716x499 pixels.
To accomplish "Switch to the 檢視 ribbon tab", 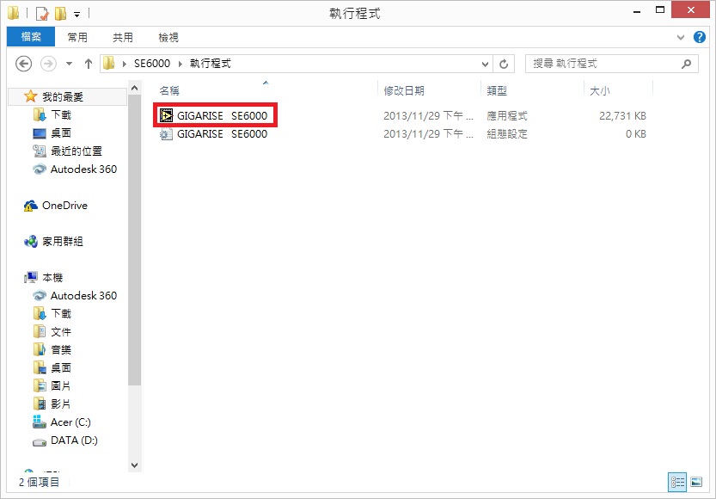I will [168, 37].
